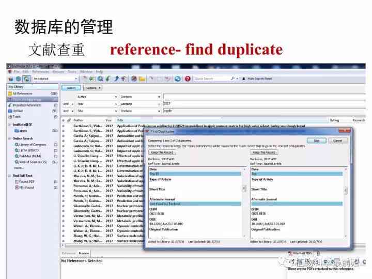This screenshot has width=372, height=279.
Task: Click the empty Author search text field
Action: (x=265, y=97)
